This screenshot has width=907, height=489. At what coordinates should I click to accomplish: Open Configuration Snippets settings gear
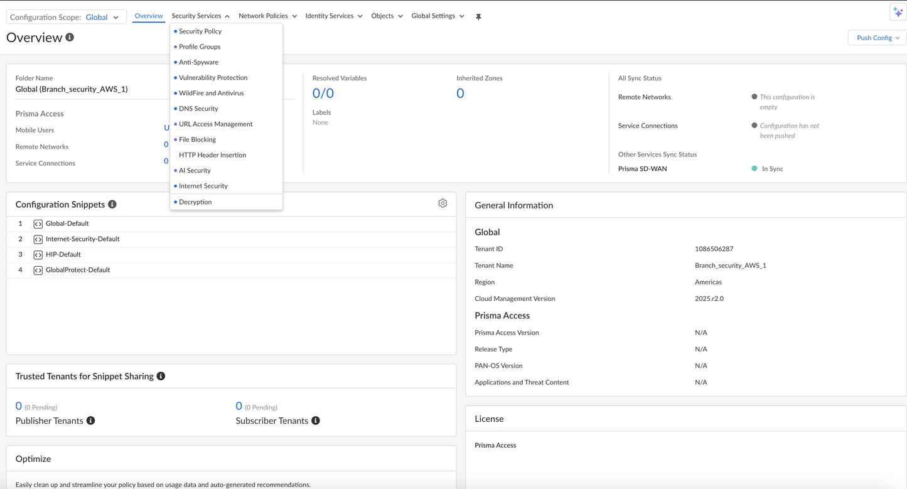pos(443,203)
